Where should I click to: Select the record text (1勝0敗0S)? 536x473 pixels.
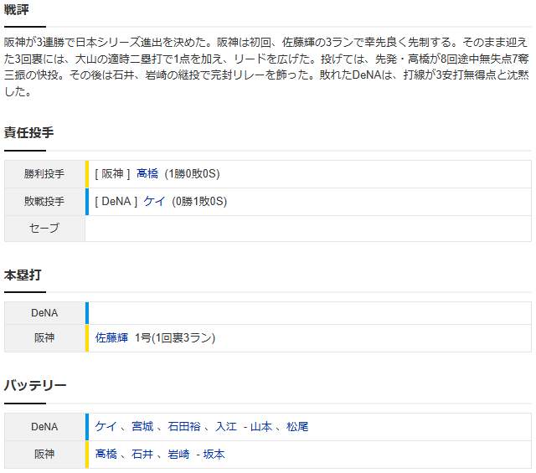coord(192,173)
